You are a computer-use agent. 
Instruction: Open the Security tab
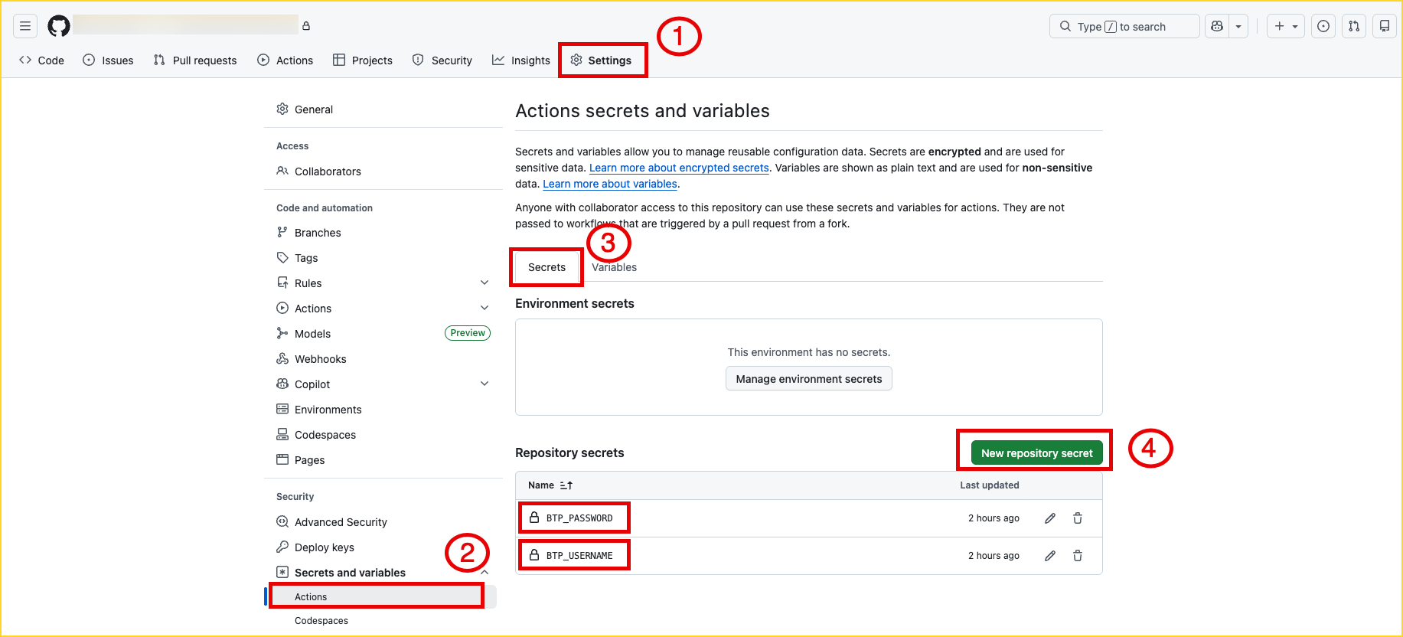pyautogui.click(x=442, y=60)
